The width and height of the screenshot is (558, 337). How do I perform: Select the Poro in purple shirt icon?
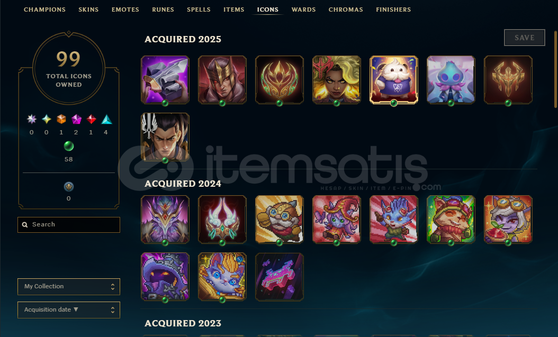393,80
